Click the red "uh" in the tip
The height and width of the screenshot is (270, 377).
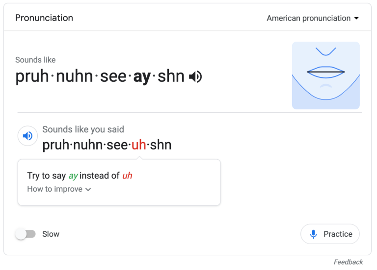coord(127,175)
